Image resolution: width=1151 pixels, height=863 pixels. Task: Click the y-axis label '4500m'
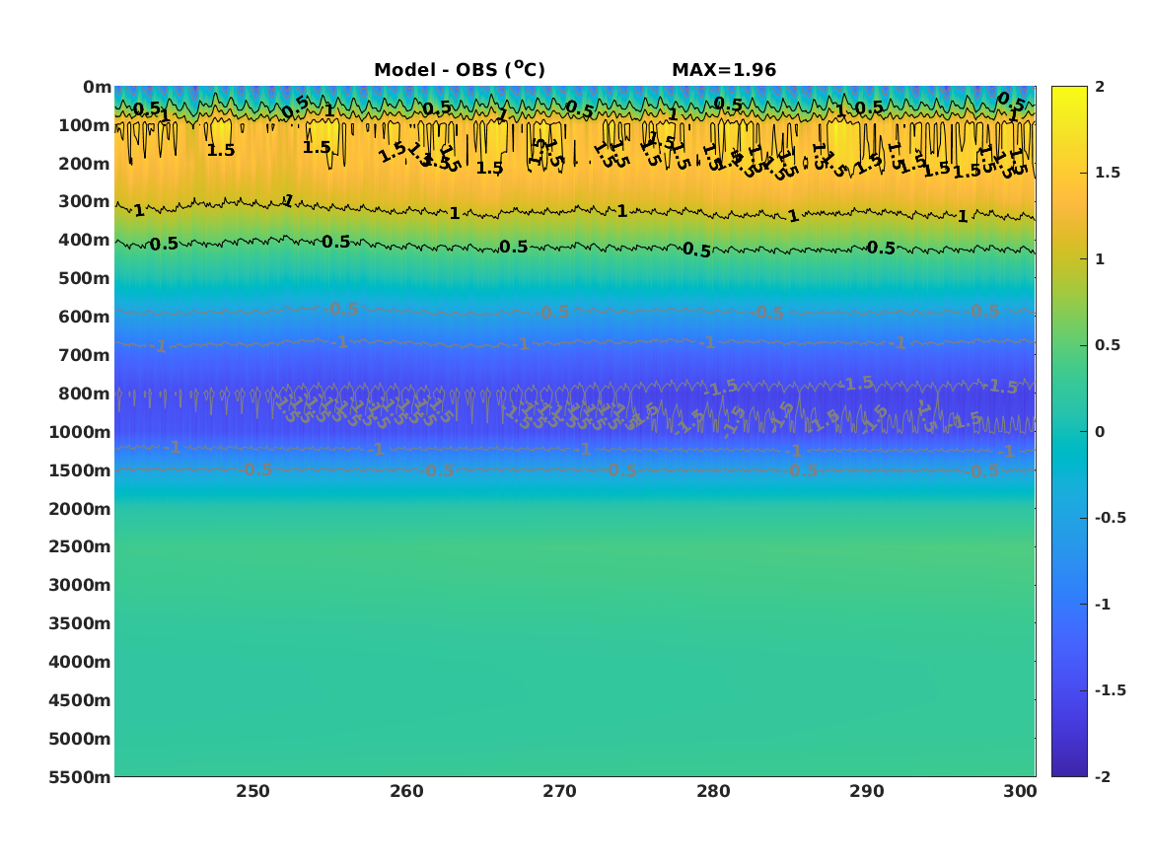pos(80,700)
